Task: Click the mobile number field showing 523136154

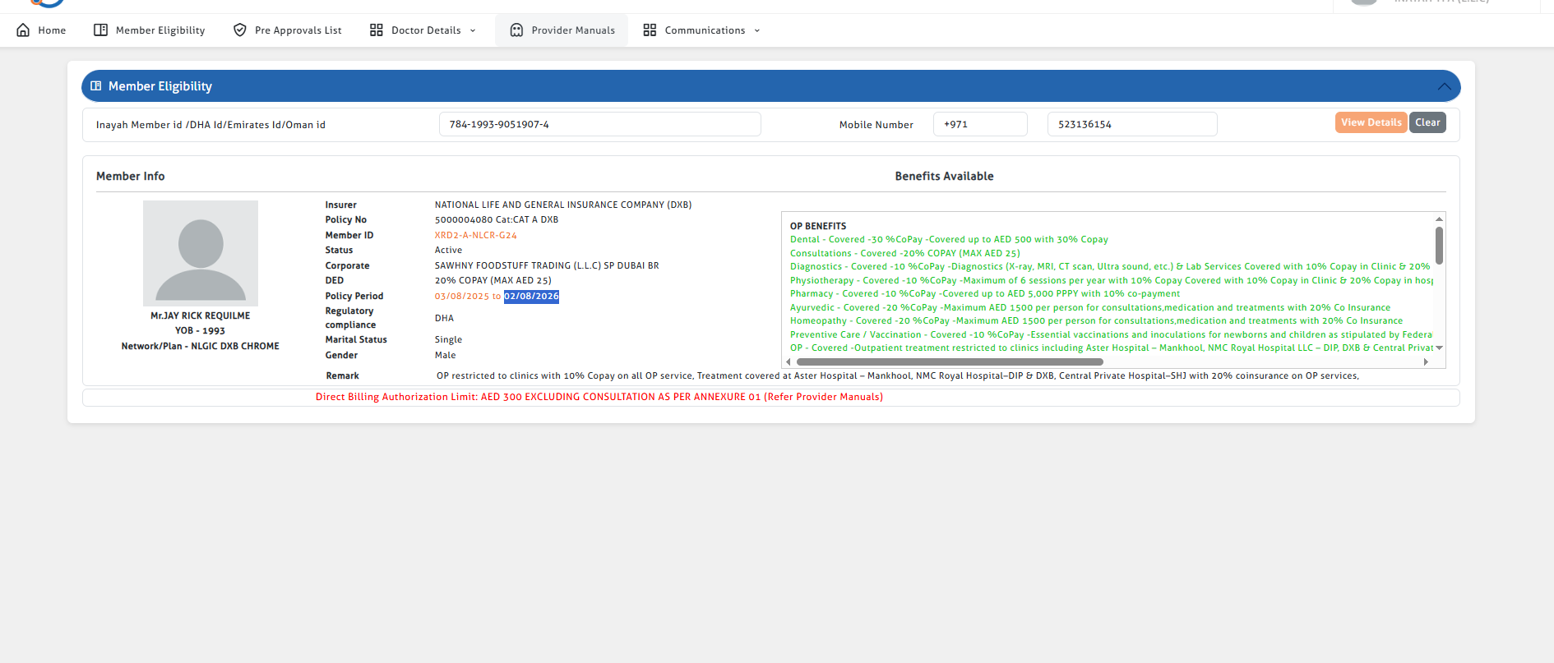Action: click(1131, 125)
